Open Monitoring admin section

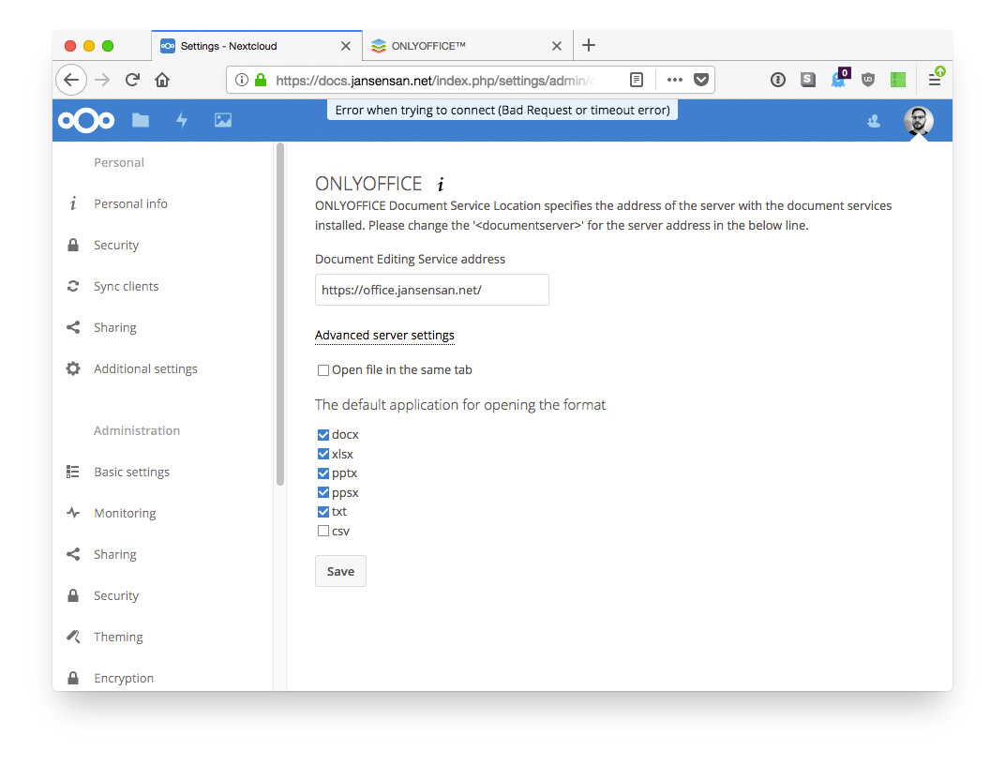[x=125, y=513]
